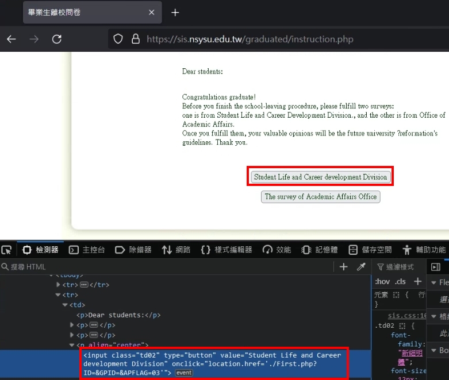Open the 儲存空間 storage tab
Screen dimensions: 449x380
tap(370, 250)
